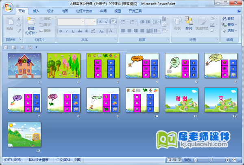Image resolution: width=244 pixels, height=165 pixels.
Task: Justify the paragraph text
Action: pos(142,31)
